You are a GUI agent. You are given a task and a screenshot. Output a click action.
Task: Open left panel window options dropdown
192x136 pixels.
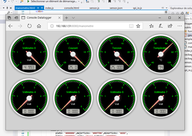(x=4, y=8)
